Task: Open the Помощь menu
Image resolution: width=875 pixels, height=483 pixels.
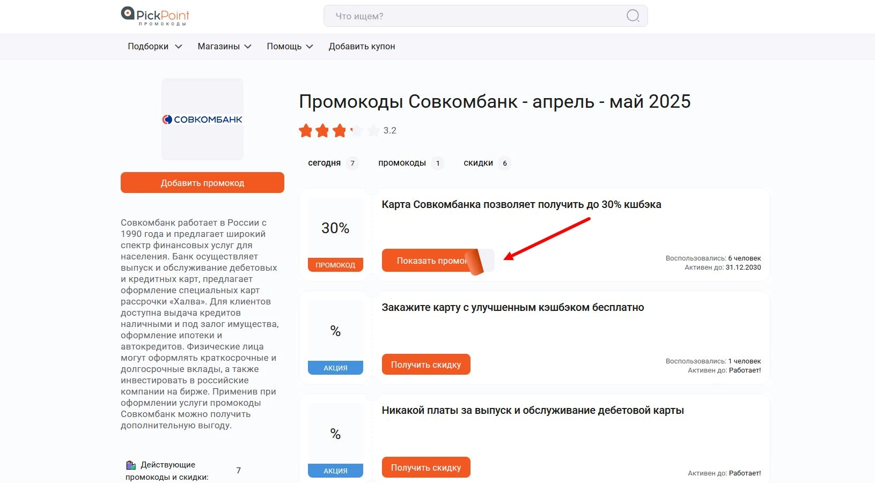Action: (284, 47)
